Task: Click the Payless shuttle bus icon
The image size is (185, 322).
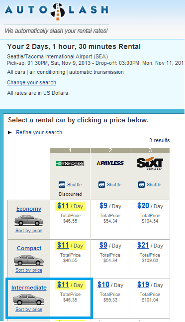Action: (x=101, y=184)
